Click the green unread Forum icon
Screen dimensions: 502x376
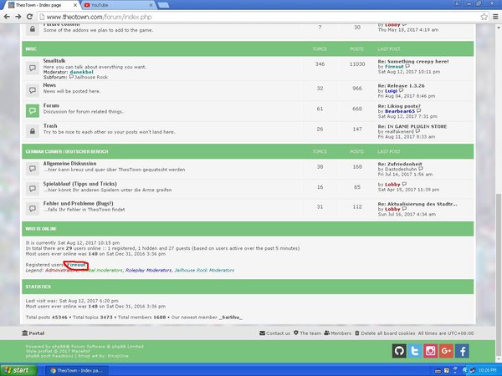pyautogui.click(x=33, y=110)
